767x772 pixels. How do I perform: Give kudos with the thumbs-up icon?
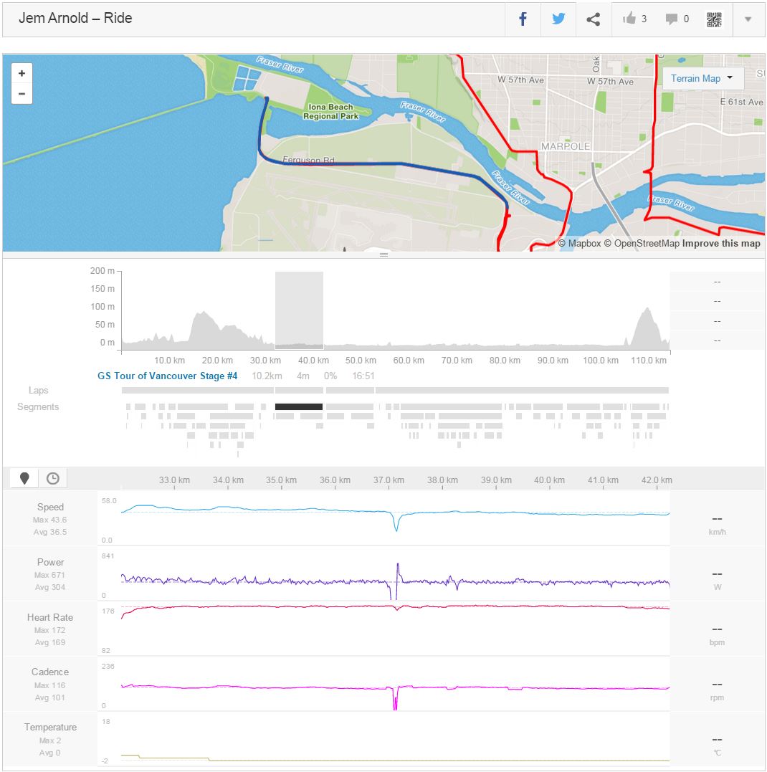(629, 19)
